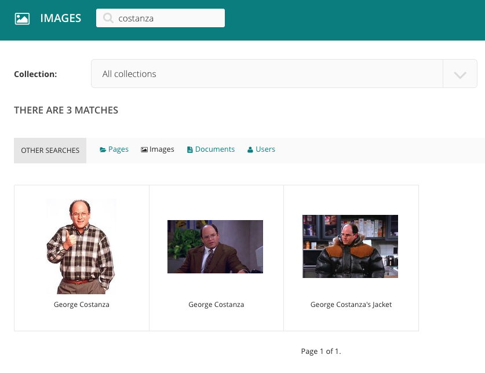Image resolution: width=485 pixels, height=373 pixels.
Task: Open the plaid-shirt George Costanza thumbnail
Action: coord(81,246)
